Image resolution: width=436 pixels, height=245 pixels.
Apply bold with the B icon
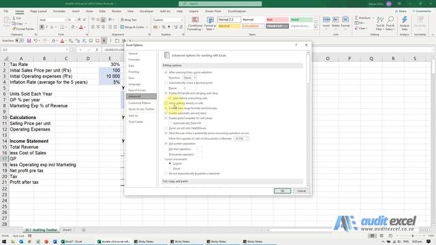point(42,27)
